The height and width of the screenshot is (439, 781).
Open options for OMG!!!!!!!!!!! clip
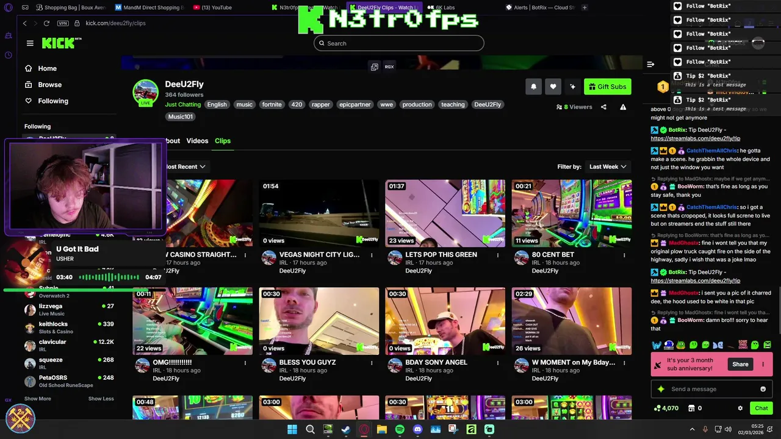(245, 363)
